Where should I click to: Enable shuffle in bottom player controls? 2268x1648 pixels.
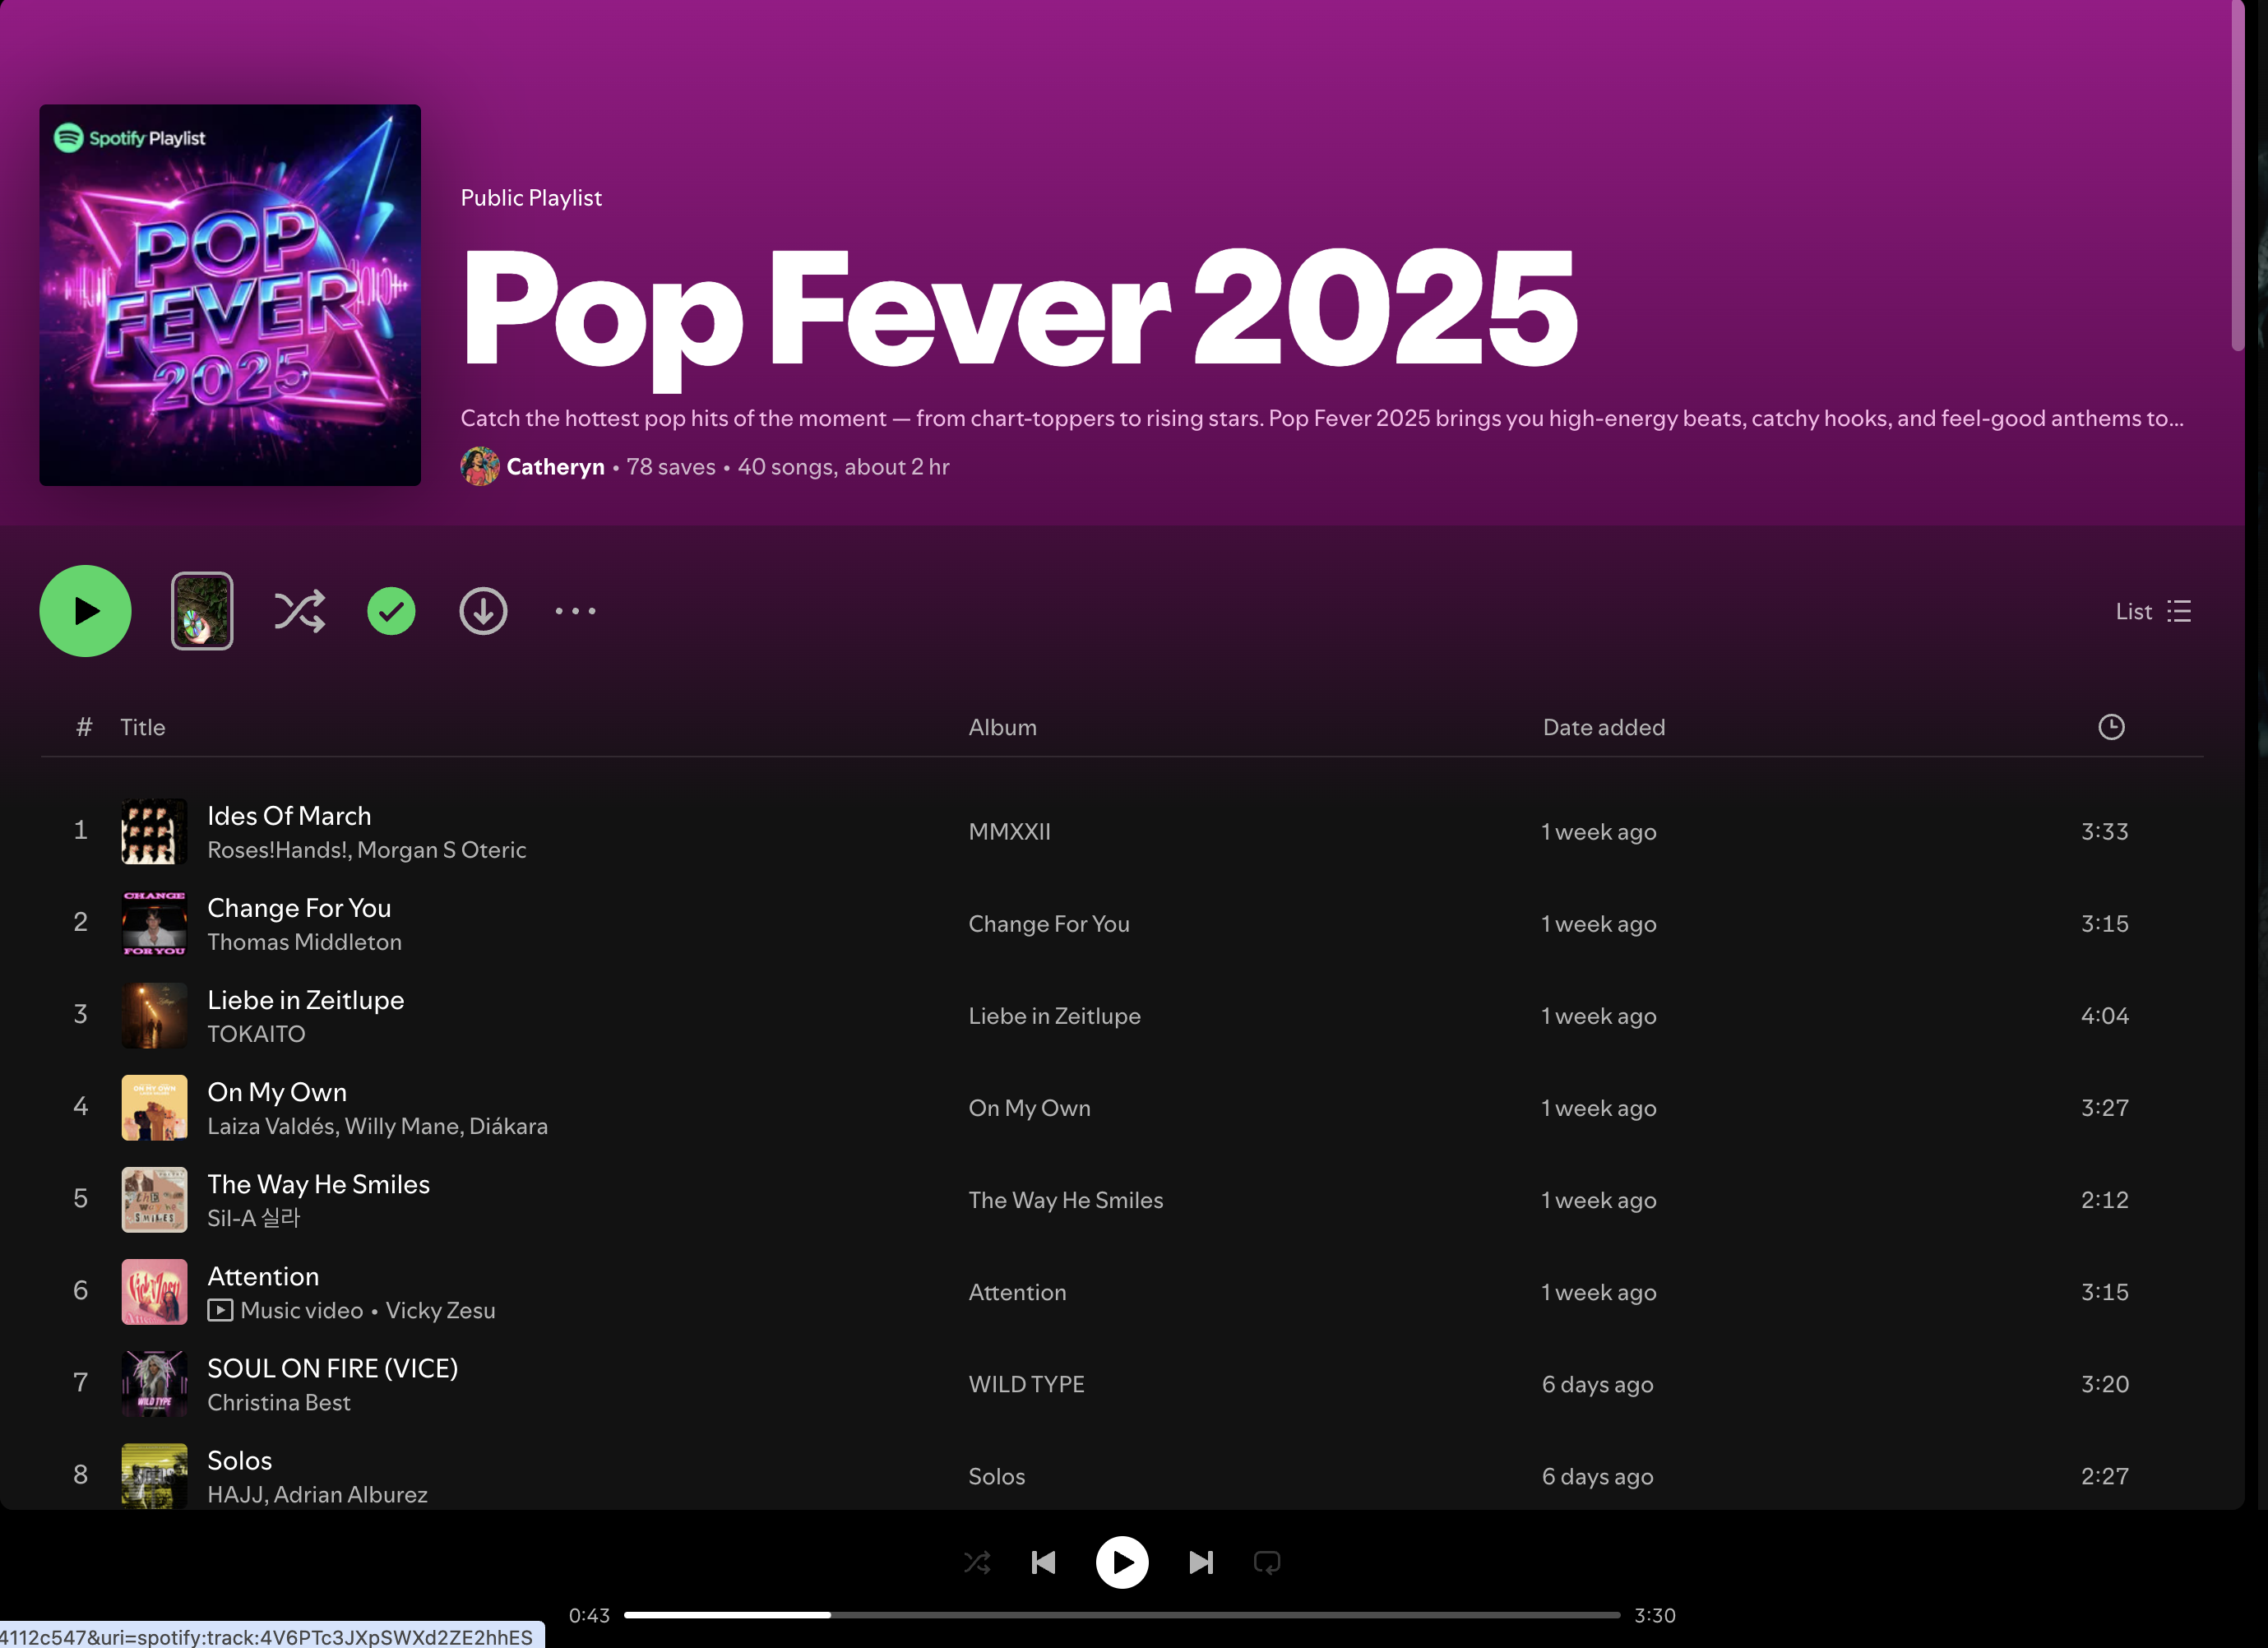977,1562
